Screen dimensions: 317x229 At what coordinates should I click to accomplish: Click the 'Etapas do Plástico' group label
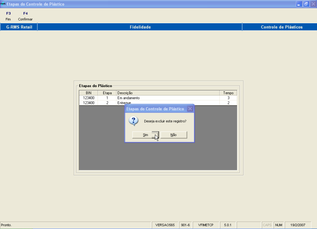[x=95, y=86]
